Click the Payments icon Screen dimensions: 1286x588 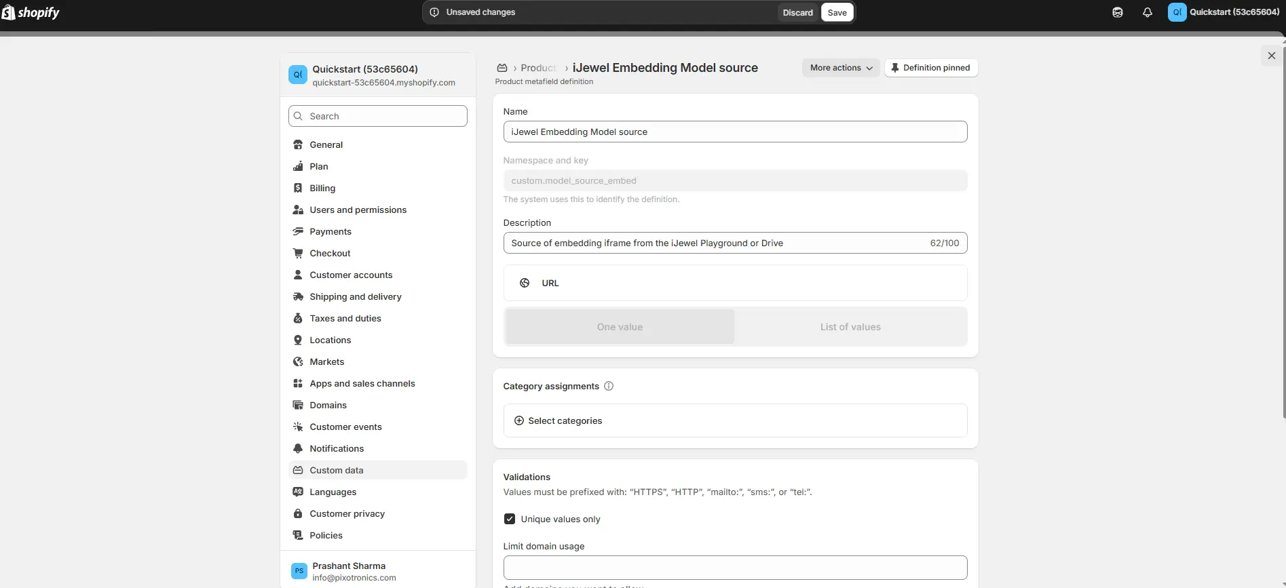click(298, 231)
